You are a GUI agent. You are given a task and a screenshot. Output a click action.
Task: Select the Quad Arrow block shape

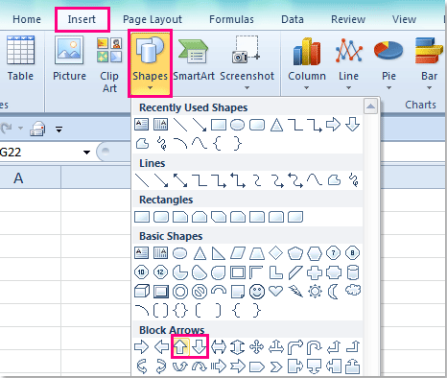point(257,347)
